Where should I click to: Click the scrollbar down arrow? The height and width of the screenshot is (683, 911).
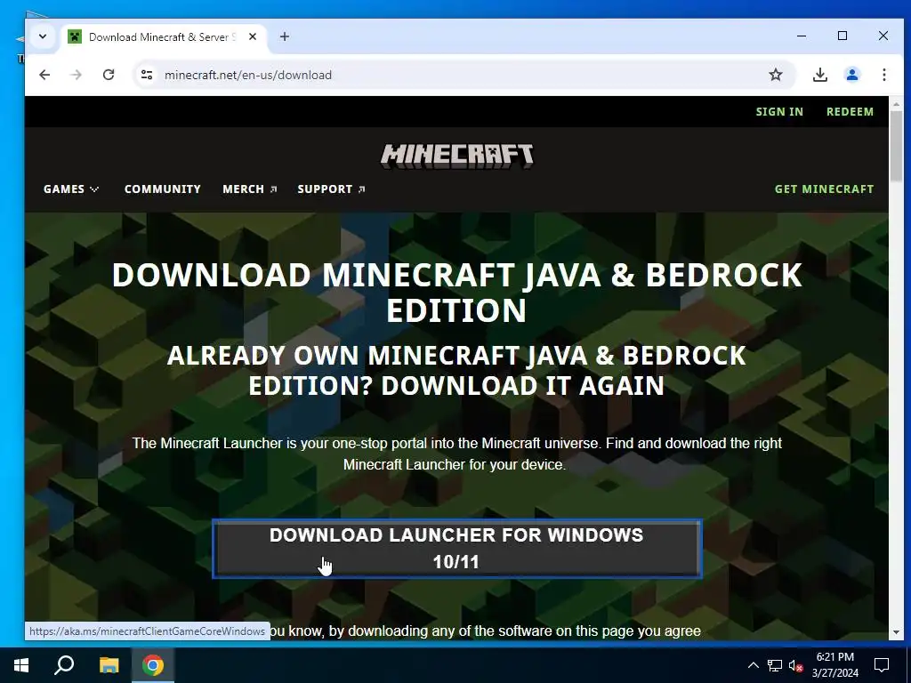(x=895, y=632)
